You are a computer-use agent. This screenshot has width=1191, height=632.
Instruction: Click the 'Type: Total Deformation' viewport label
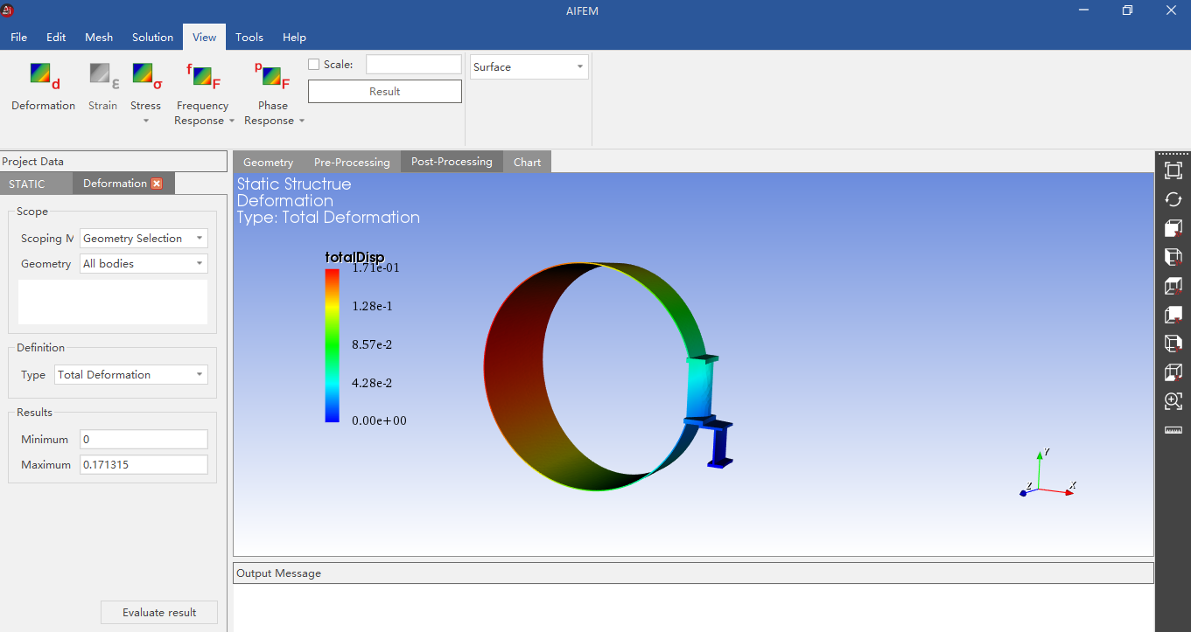point(328,218)
